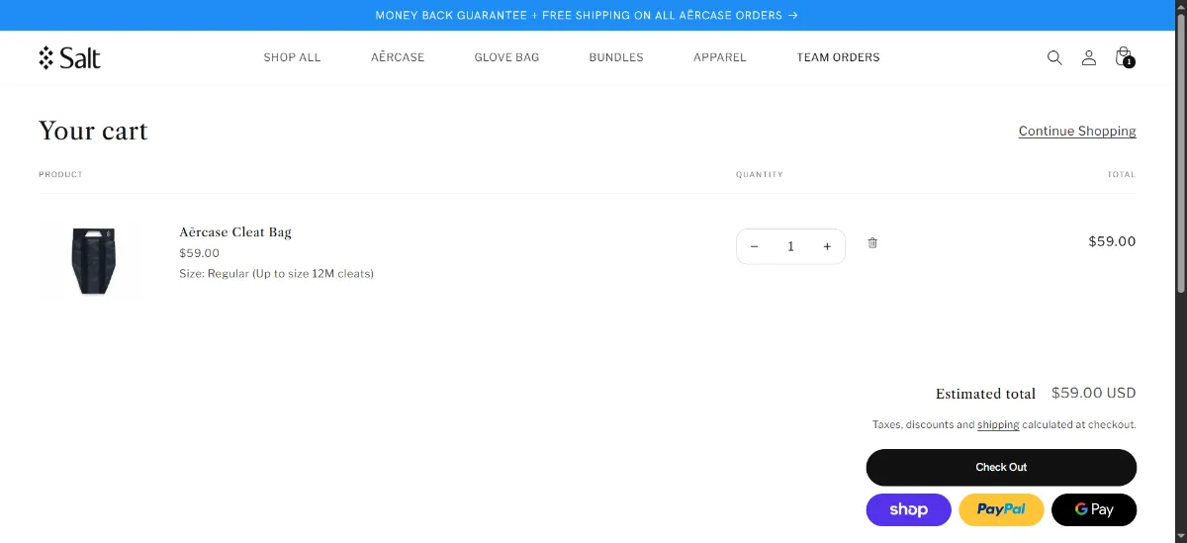Decrease quantity with minus button
Screen dimensions: 1187x543
755,247
